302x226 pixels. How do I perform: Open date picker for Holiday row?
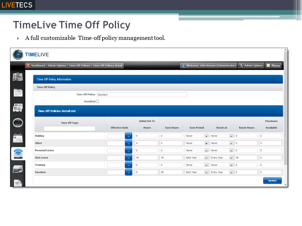pos(128,136)
